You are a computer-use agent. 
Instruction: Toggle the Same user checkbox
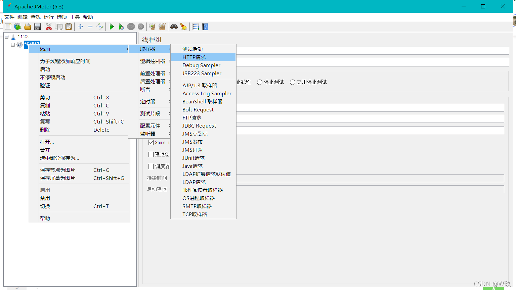[x=151, y=142]
